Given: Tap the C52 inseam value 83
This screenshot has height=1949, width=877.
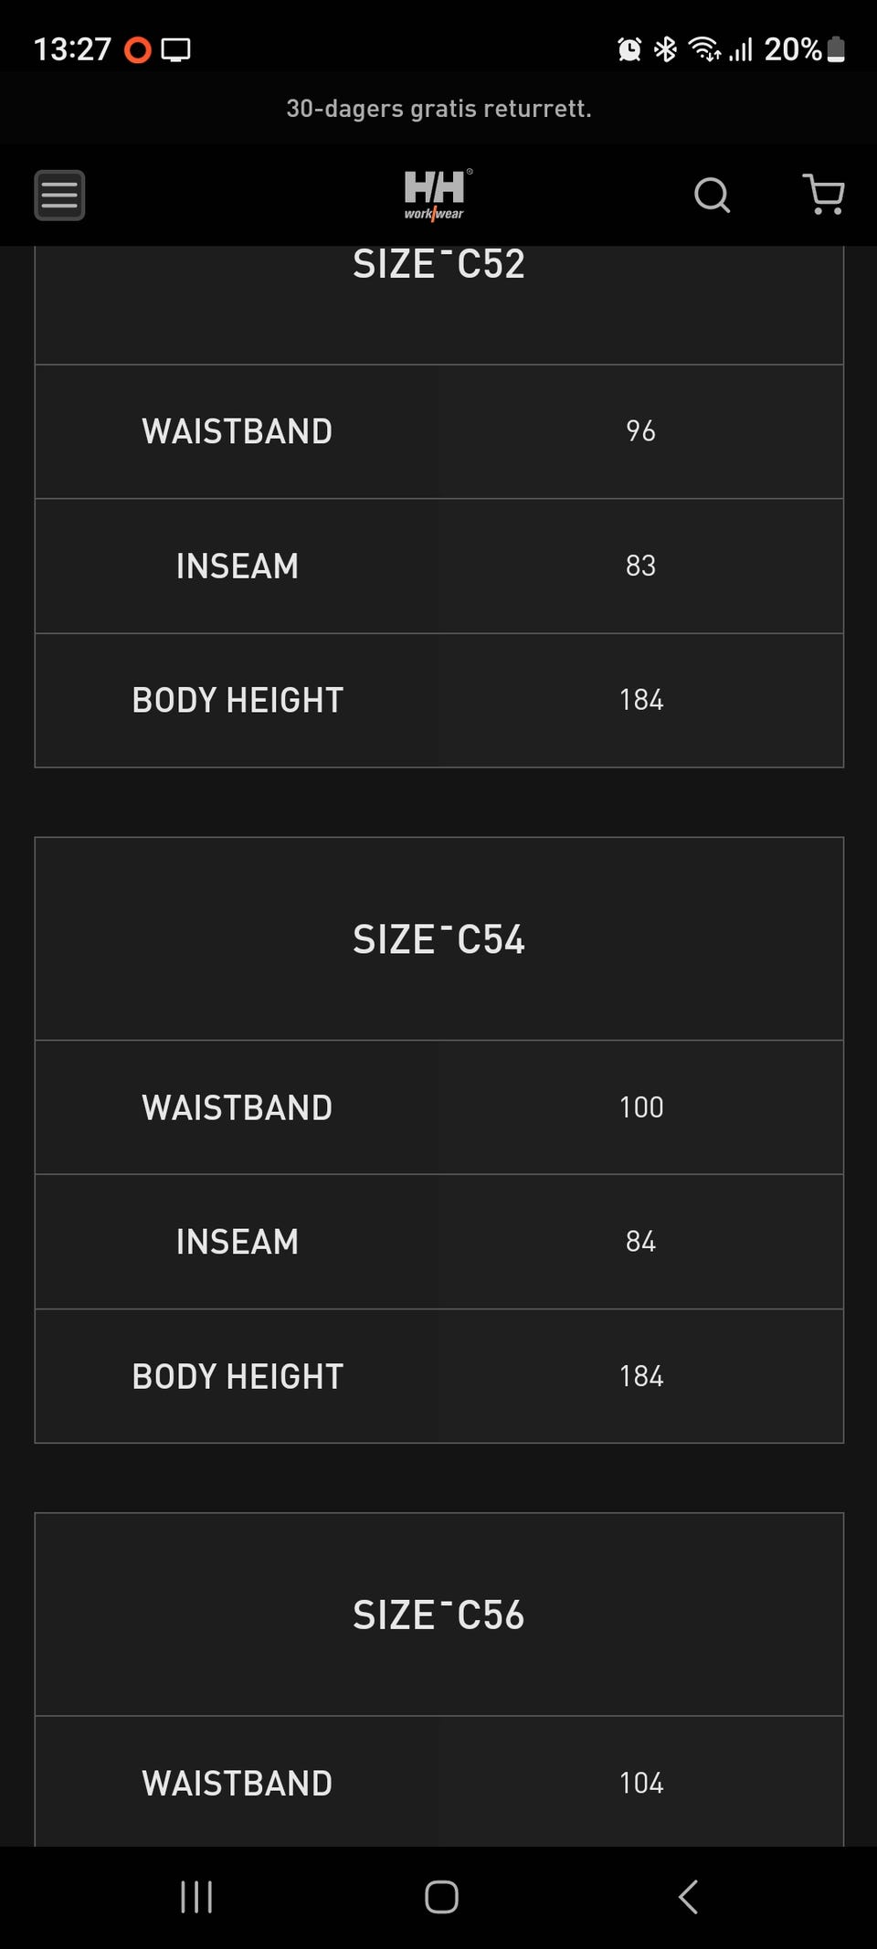Looking at the screenshot, I should (640, 566).
